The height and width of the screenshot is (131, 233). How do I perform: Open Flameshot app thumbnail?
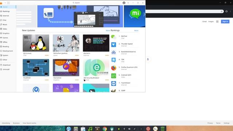(x=66, y=68)
